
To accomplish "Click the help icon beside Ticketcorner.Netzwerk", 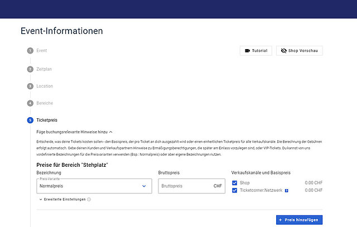I will (286, 191).
